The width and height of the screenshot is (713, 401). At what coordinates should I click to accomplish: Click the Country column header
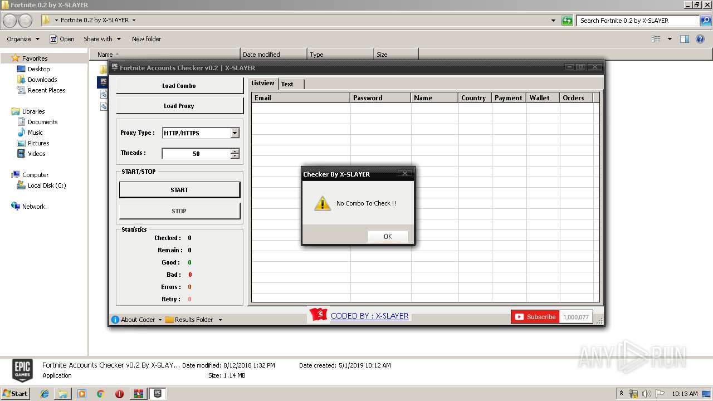[x=475, y=97]
